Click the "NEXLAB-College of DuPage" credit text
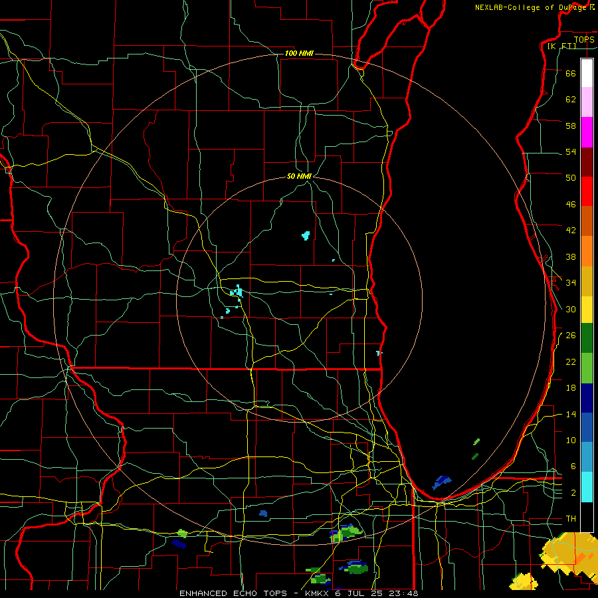The height and width of the screenshot is (598, 598). point(530,7)
